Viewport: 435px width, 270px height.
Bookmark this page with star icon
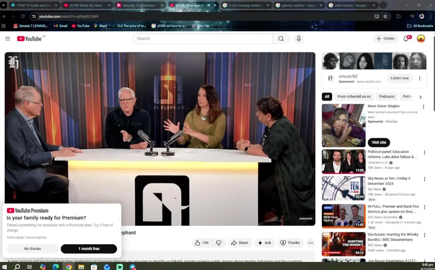[x=385, y=16]
